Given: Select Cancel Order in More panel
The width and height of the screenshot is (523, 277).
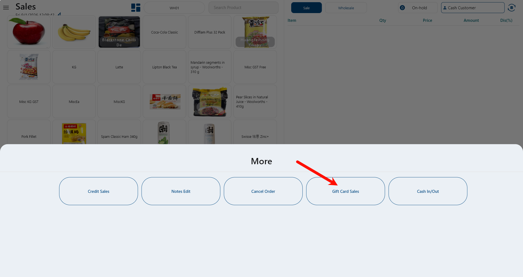Looking at the screenshot, I should [x=263, y=191].
